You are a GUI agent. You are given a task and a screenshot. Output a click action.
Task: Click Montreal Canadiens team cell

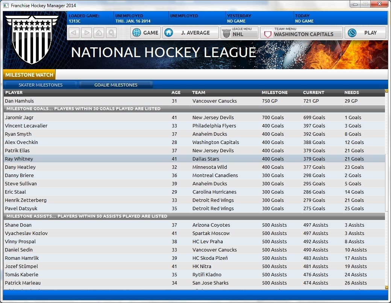click(x=215, y=175)
